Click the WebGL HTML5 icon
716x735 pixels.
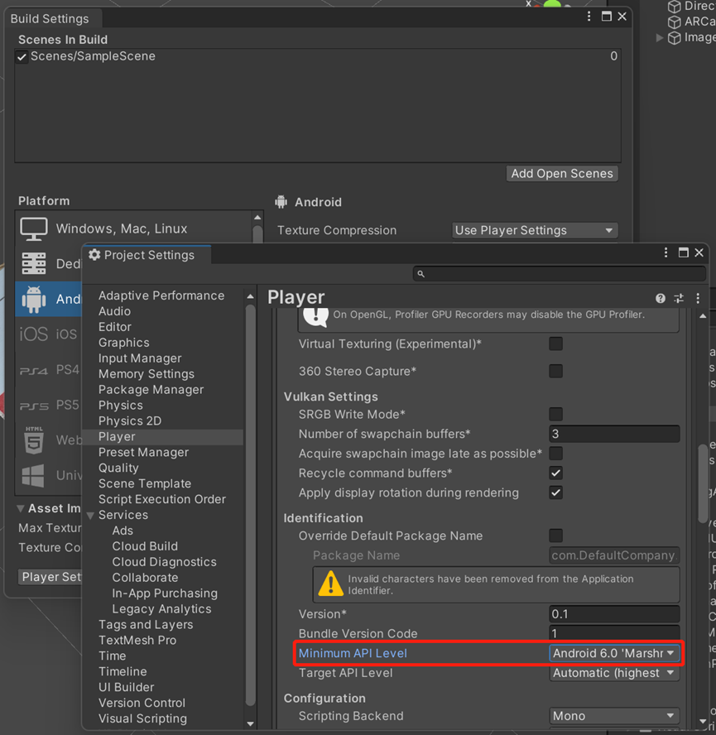click(34, 440)
